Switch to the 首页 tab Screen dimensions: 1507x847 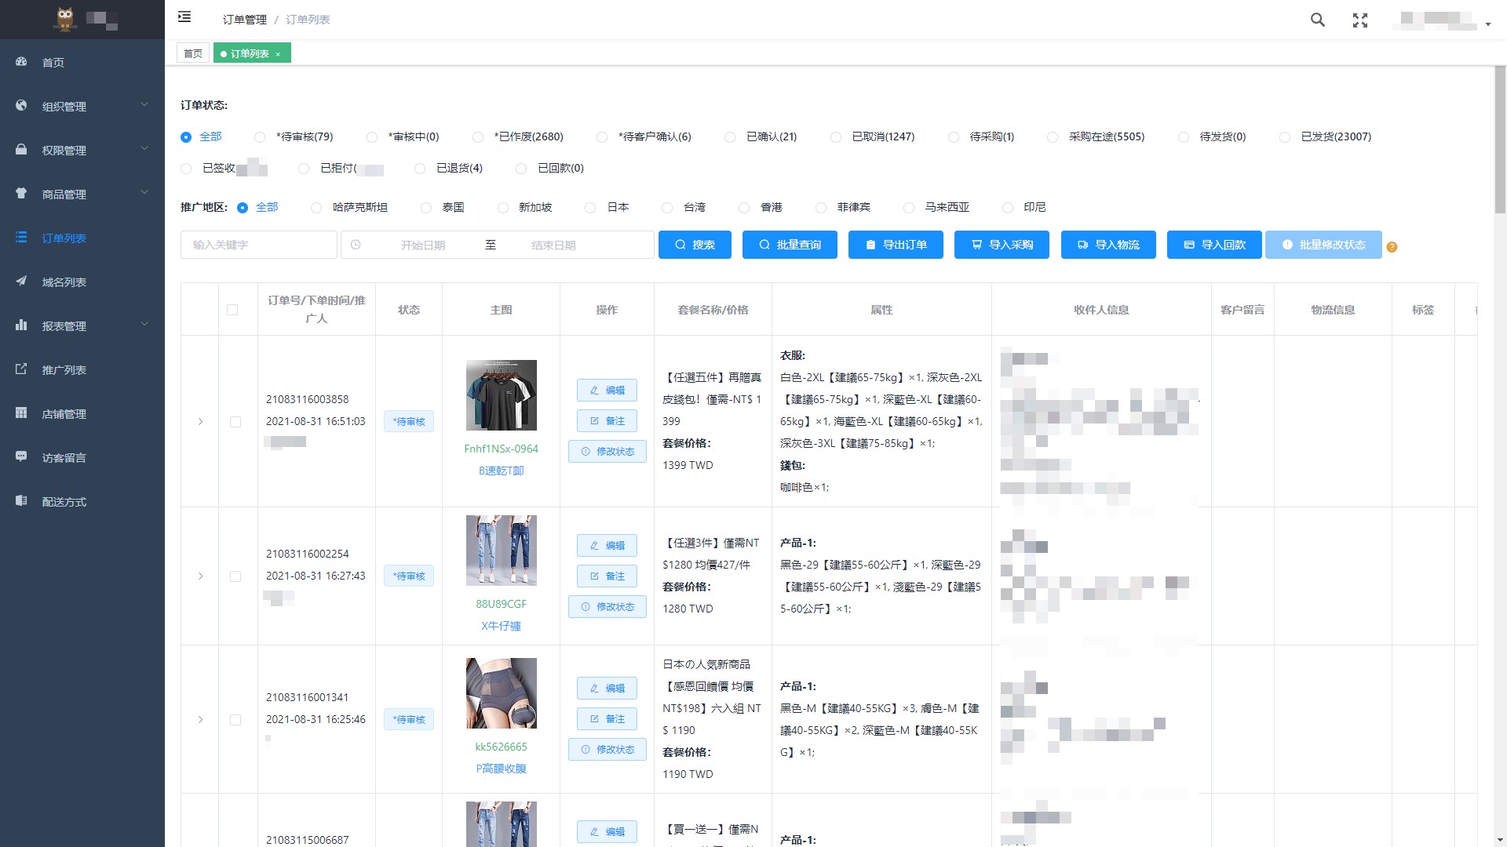(193, 53)
